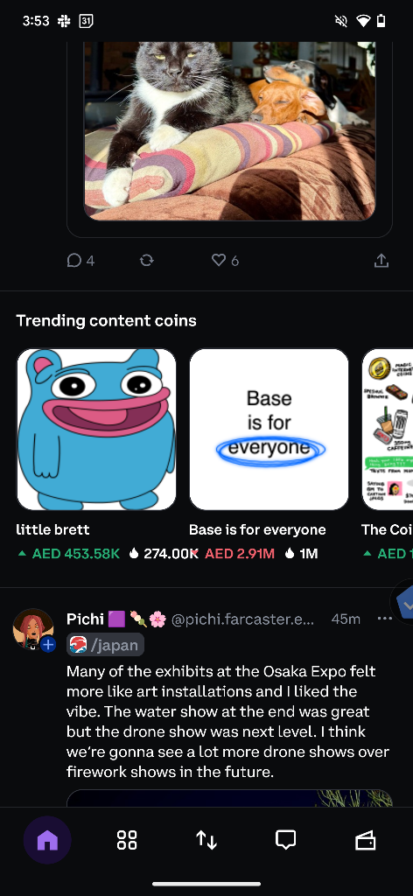Like the cat photo post

click(225, 261)
